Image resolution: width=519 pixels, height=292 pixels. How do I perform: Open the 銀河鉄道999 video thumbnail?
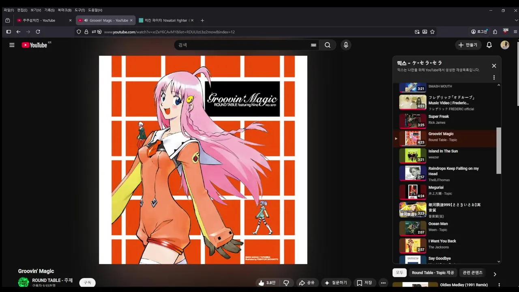click(x=413, y=210)
